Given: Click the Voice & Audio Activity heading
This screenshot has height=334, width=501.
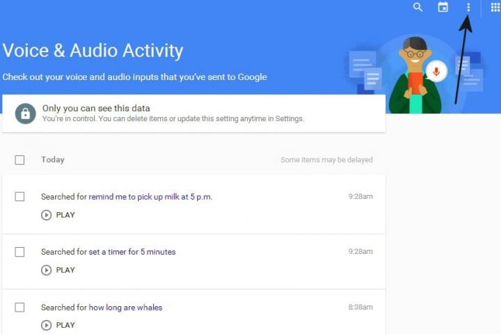Looking at the screenshot, I should pos(93,51).
